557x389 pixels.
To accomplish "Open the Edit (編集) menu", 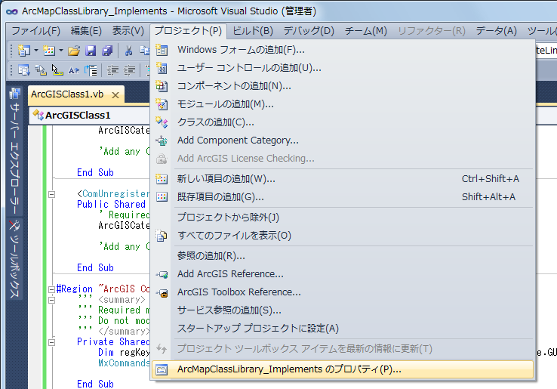I will point(86,31).
